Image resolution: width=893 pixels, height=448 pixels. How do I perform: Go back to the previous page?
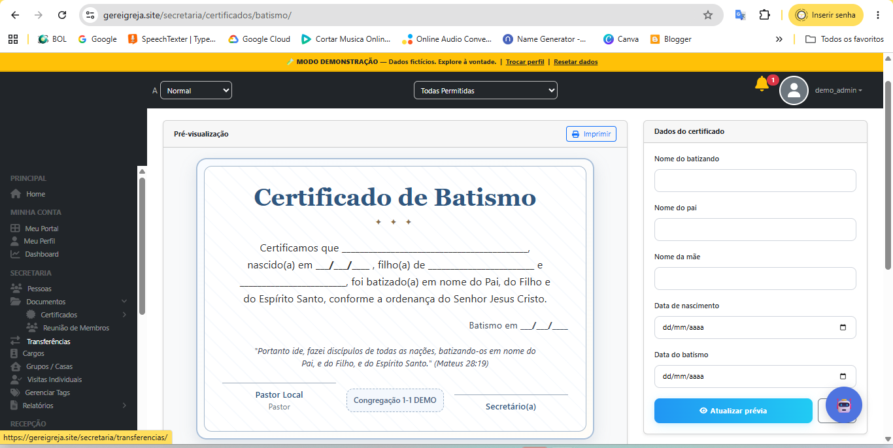pos(15,15)
